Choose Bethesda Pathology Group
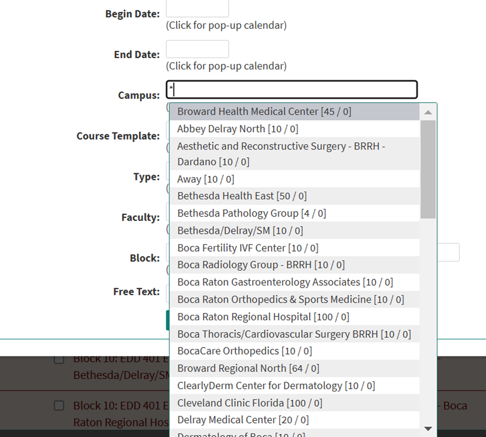Screen dimensions: 486x437 pos(295,213)
